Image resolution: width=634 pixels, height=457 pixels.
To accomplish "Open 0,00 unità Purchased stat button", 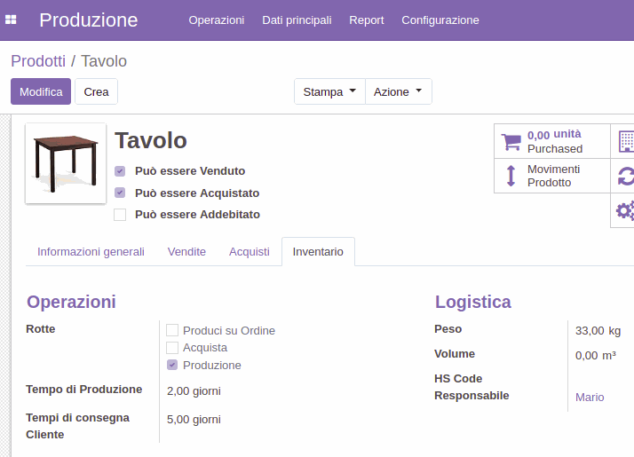I will (552, 141).
